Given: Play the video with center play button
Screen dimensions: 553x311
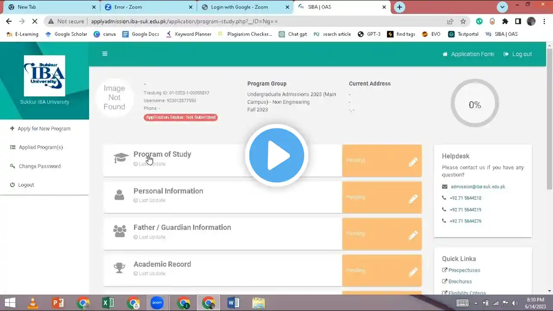Looking at the screenshot, I should pyautogui.click(x=276, y=155).
